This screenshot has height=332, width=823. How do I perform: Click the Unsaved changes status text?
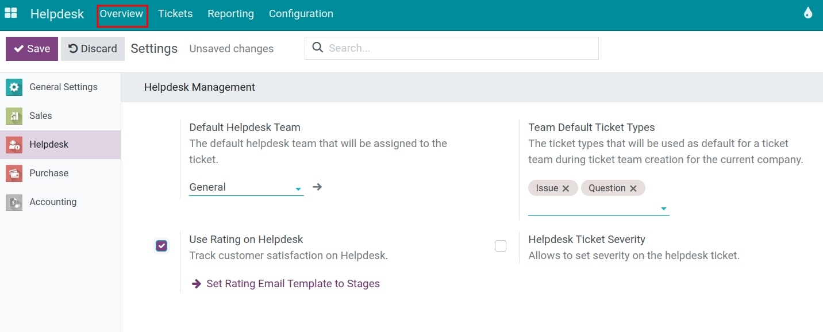coord(232,49)
